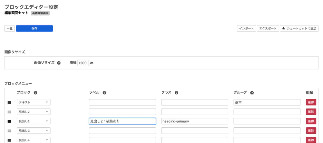Grab the drag handle of テキスト row
The image size is (323, 143).
coord(9,102)
